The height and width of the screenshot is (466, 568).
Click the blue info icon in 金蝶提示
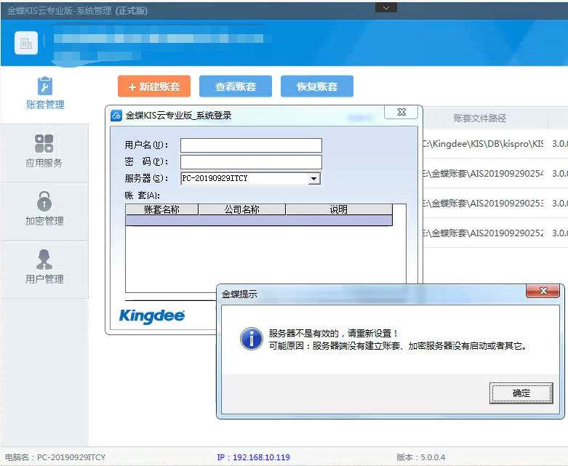tap(251, 338)
